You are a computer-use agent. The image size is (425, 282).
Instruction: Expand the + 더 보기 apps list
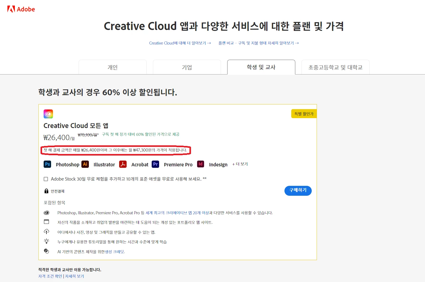click(x=240, y=164)
